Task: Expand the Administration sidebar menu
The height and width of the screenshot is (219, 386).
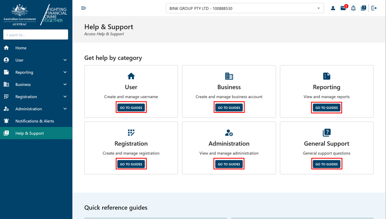Action: point(29,109)
